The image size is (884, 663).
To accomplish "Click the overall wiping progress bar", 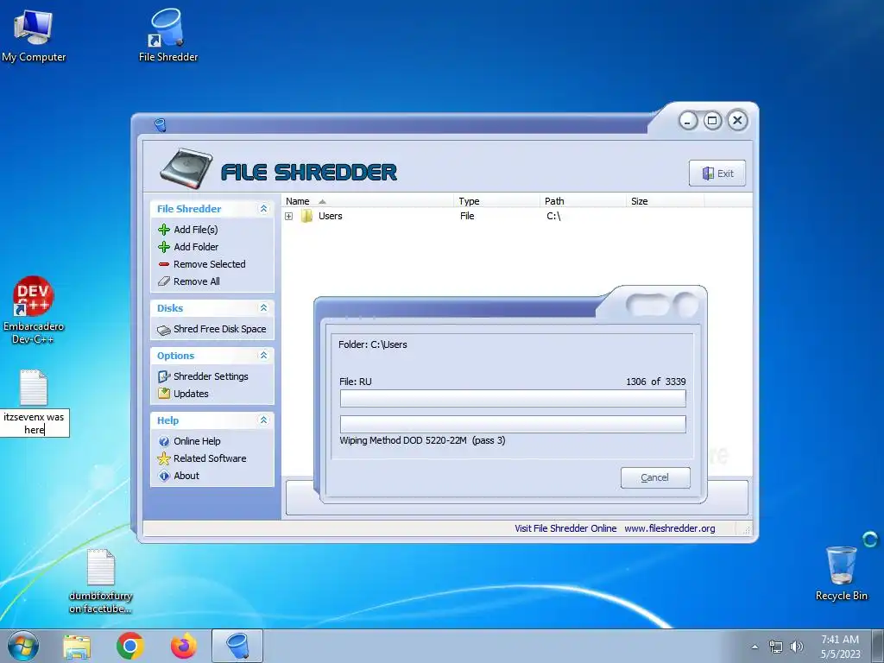I will pos(513,424).
